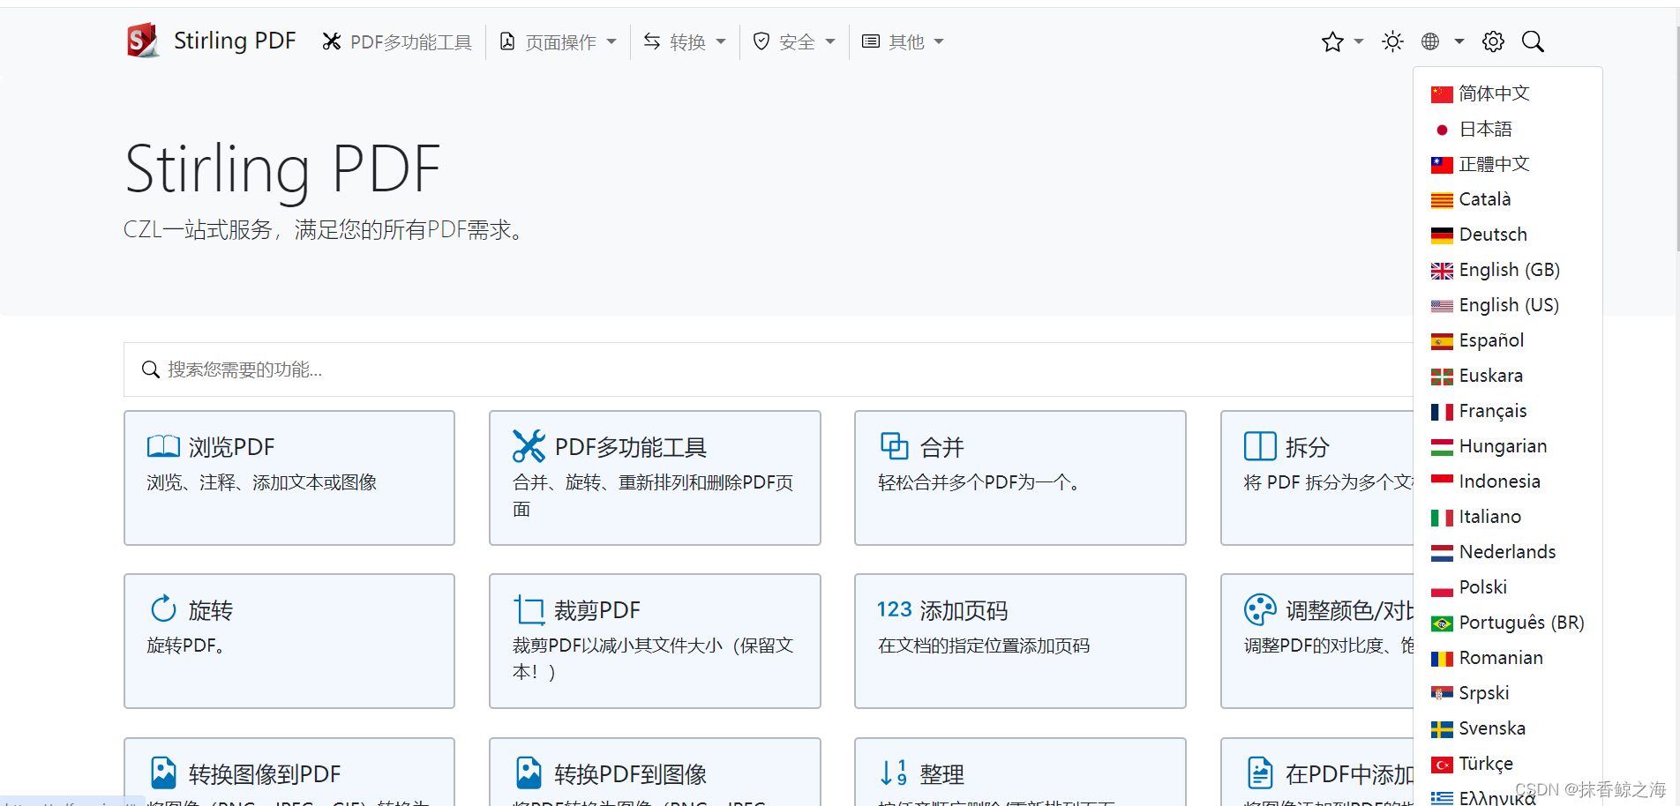Open the 浏览PDF card
Screen dimensions: 1680x806
[289, 478]
